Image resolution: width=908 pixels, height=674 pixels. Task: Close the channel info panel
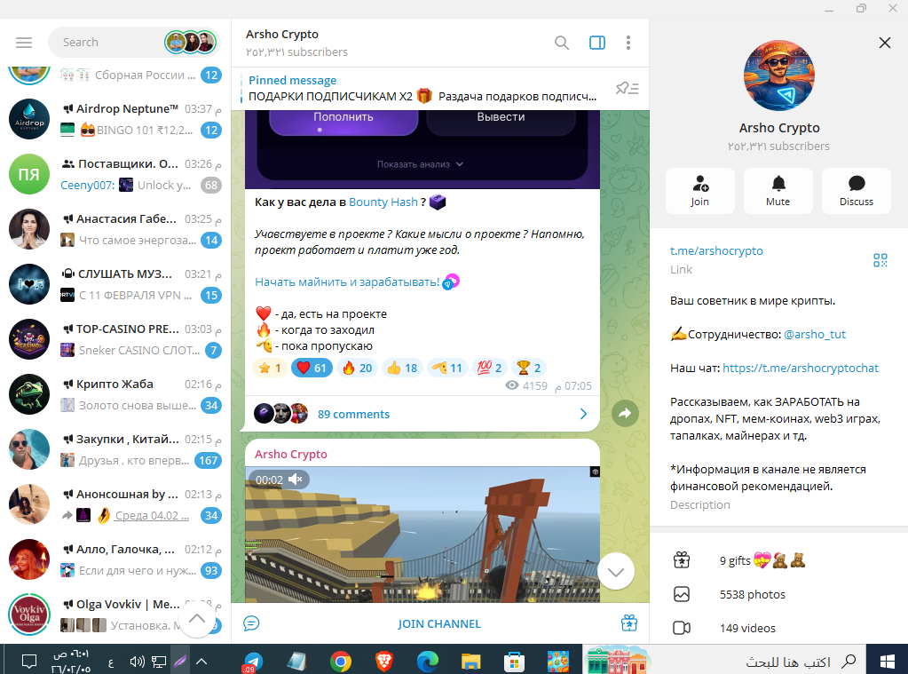pyautogui.click(x=884, y=43)
